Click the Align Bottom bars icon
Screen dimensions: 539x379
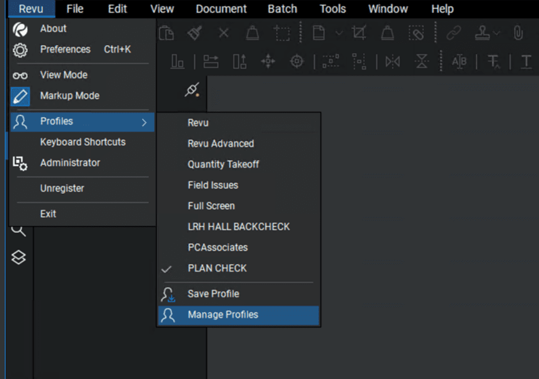(x=177, y=62)
